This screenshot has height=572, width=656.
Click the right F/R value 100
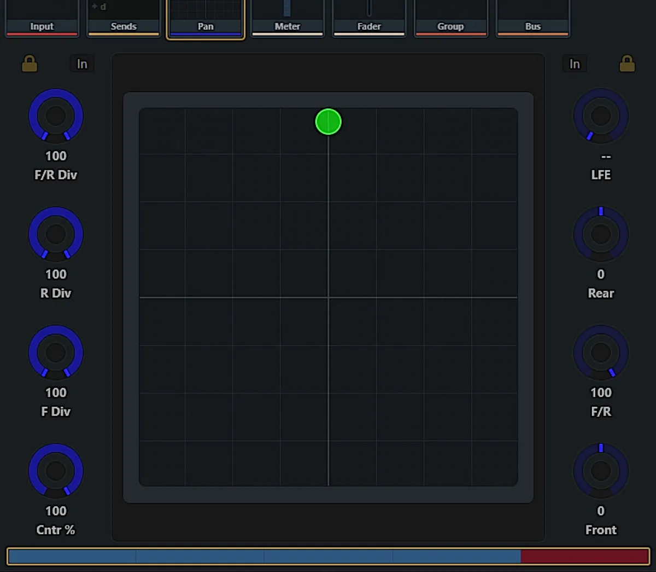click(x=601, y=392)
